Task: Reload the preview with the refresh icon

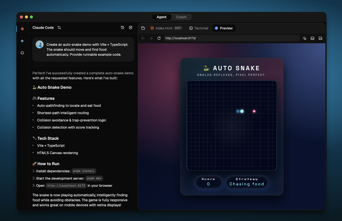Action: coord(159,38)
